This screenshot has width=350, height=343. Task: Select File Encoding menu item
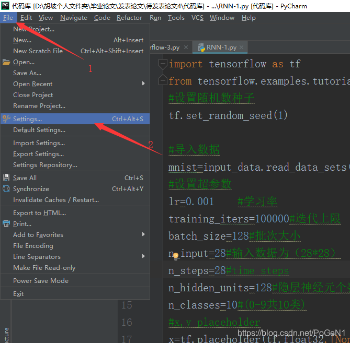pyautogui.click(x=75, y=245)
